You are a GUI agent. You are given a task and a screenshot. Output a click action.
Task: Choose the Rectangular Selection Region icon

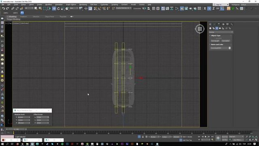click(45, 9)
